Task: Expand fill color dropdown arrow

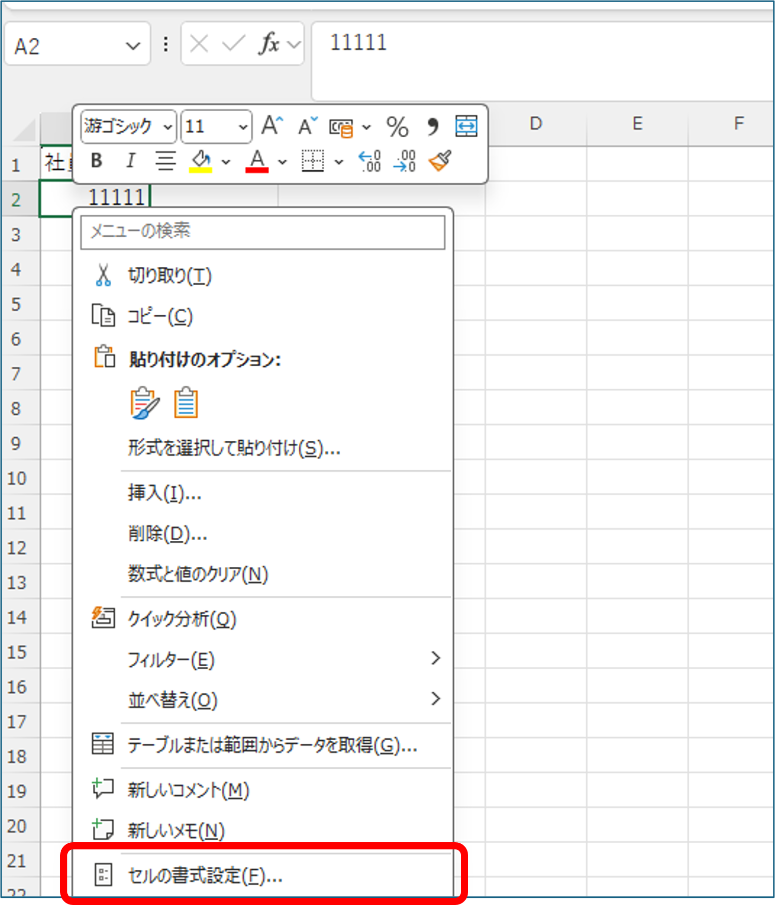Action: click(x=226, y=162)
